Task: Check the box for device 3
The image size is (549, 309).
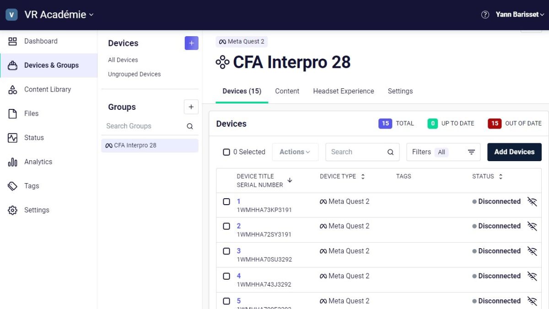Action: click(x=226, y=251)
